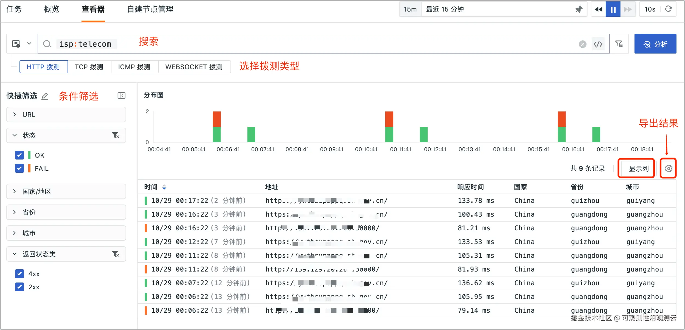Click the refresh icon next to 10s
This screenshot has height=330, width=685.
click(x=668, y=9)
